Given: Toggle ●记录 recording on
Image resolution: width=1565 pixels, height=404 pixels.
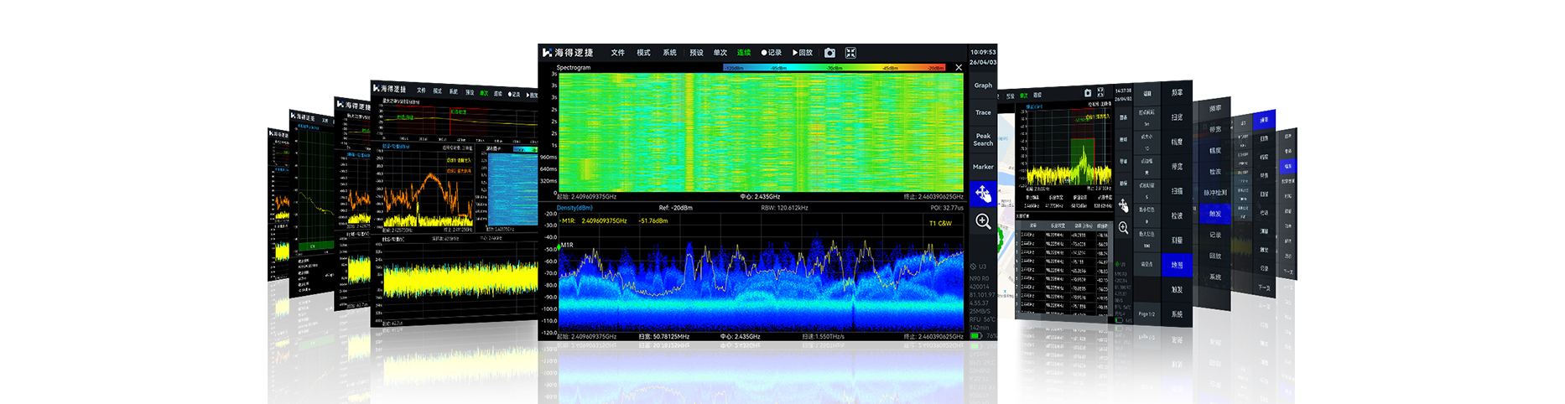Looking at the screenshot, I should tap(771, 53).
